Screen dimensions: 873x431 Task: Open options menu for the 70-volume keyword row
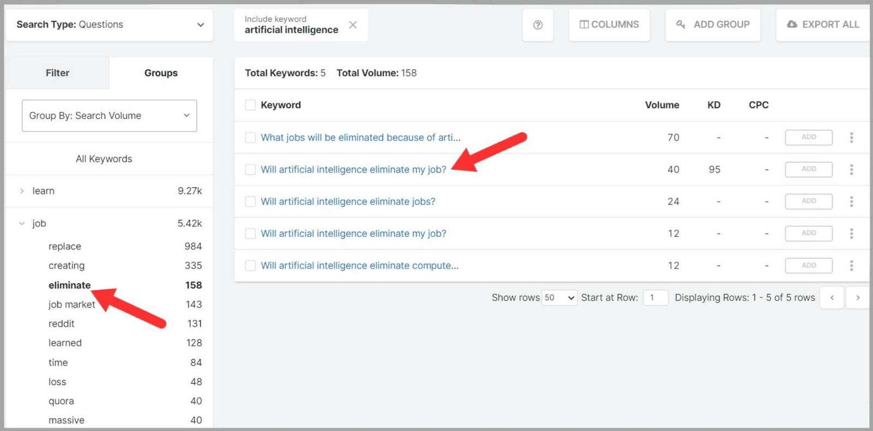click(851, 137)
